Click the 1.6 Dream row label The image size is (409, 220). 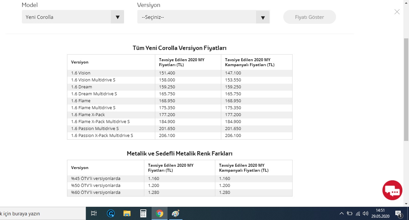point(81,87)
